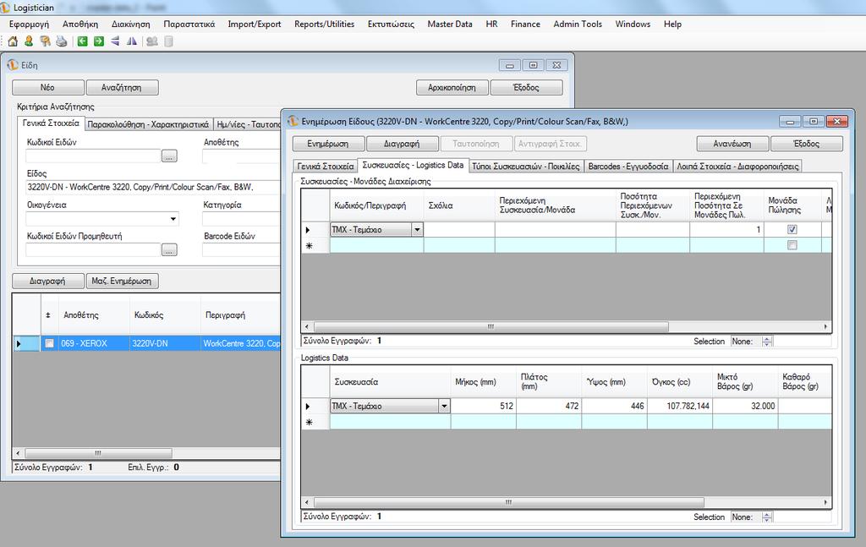Click the side-by-side triangles flip-horizontal toolbar icon
This screenshot has height=547, width=866.
click(x=131, y=41)
